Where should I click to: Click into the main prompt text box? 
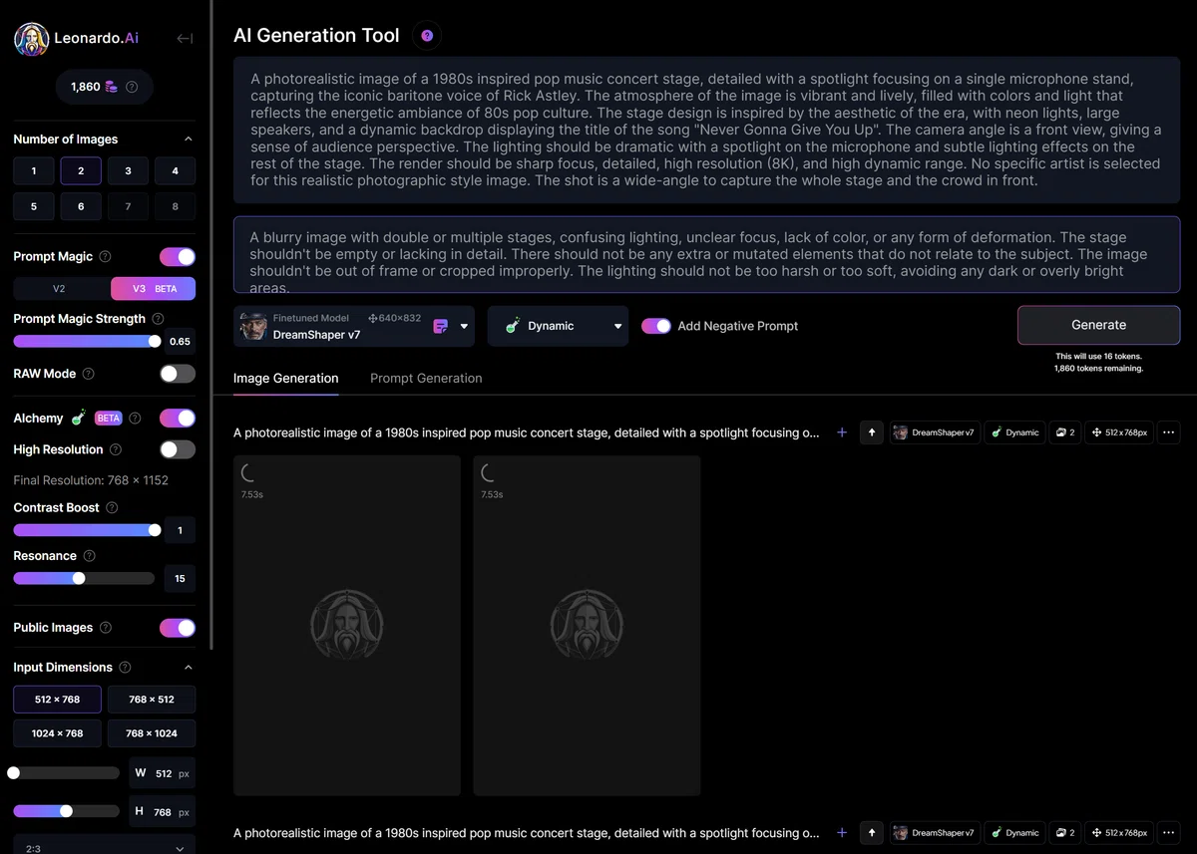click(706, 130)
